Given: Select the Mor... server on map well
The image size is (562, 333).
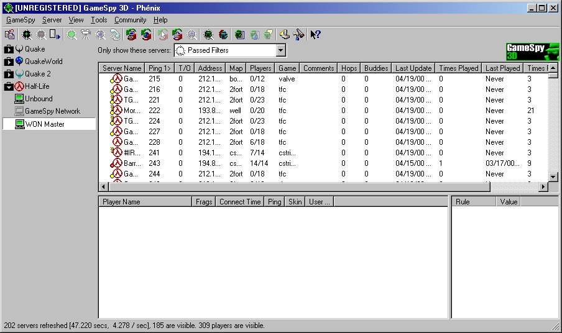Looking at the screenshot, I should (323, 111).
